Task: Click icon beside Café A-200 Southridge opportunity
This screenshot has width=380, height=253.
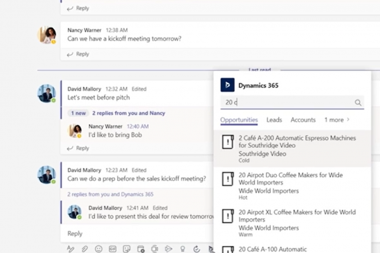Action: click(228, 142)
